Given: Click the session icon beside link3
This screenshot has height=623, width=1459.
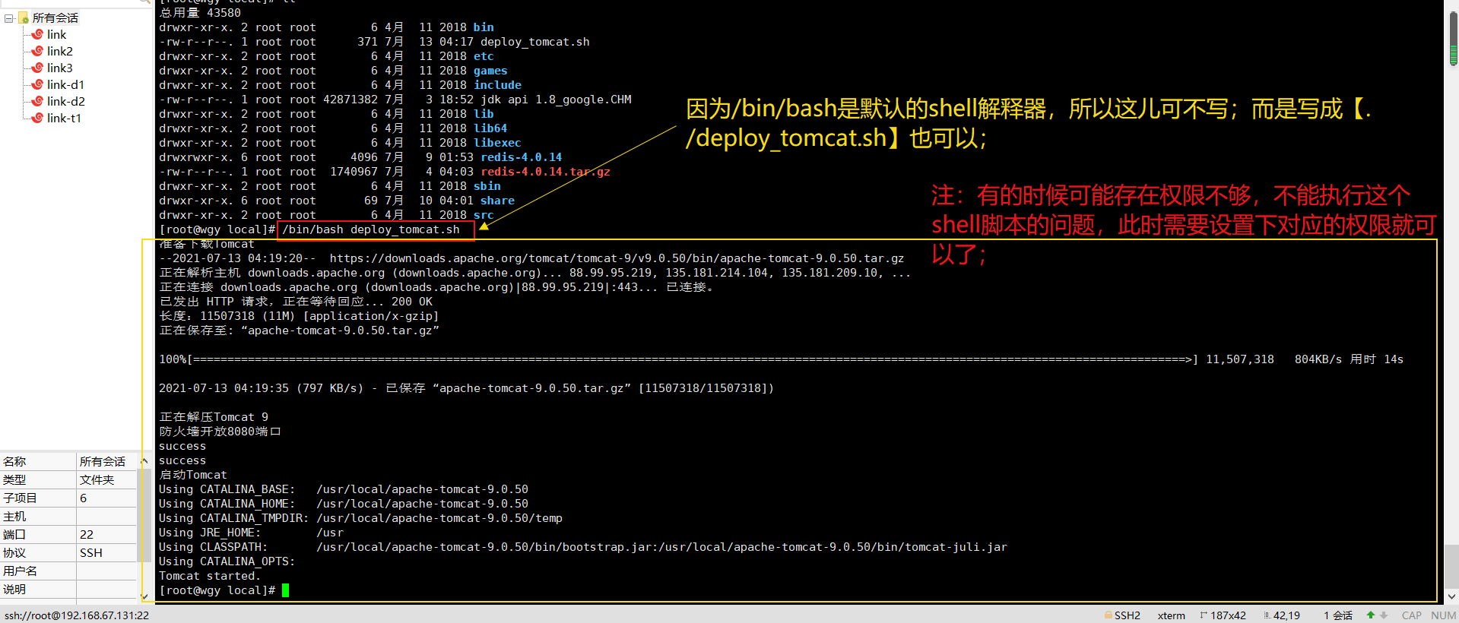Looking at the screenshot, I should (36, 68).
